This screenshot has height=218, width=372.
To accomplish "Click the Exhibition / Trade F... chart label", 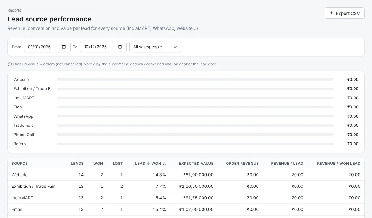I will click(33, 88).
